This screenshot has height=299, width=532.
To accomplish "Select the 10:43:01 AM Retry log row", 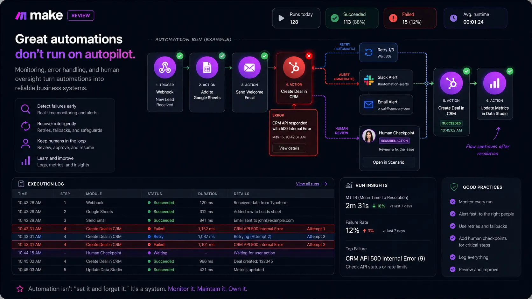I will (x=173, y=236).
